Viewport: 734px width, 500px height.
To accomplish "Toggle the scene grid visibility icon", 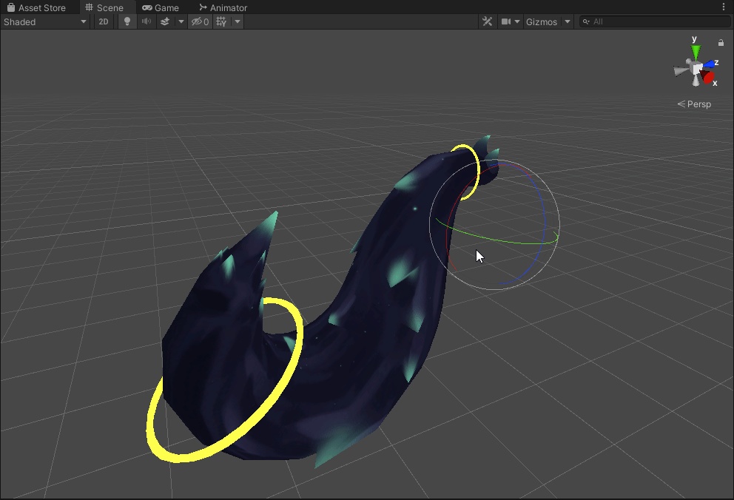I will [x=220, y=21].
